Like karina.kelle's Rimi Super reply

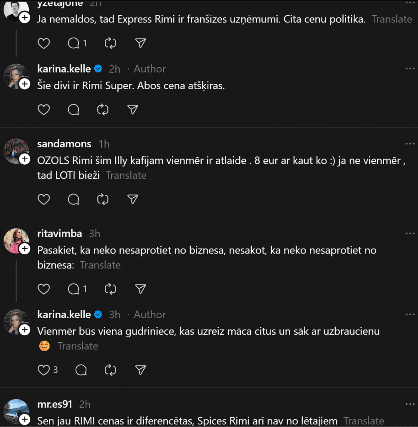(x=44, y=110)
